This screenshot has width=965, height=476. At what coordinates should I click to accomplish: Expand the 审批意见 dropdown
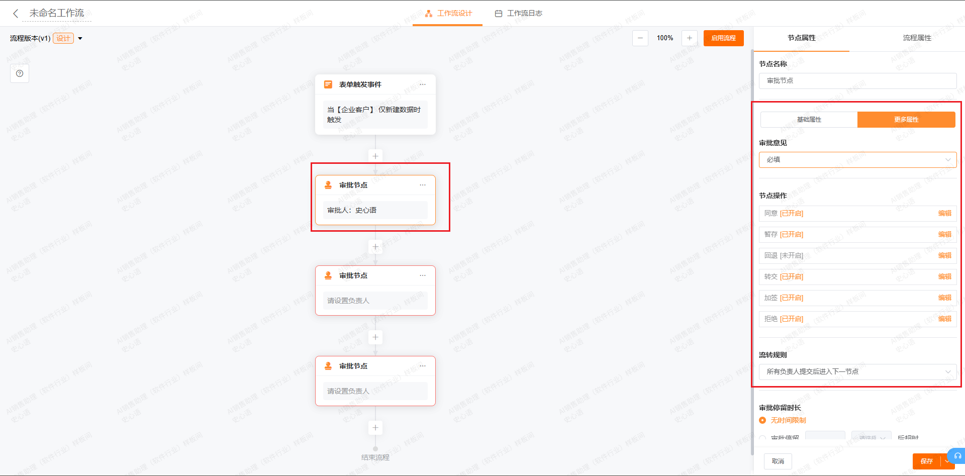tap(857, 160)
